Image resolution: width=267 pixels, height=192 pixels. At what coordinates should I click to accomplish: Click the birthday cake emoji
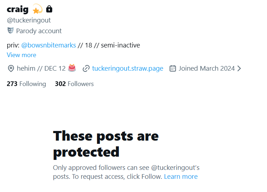point(72,68)
